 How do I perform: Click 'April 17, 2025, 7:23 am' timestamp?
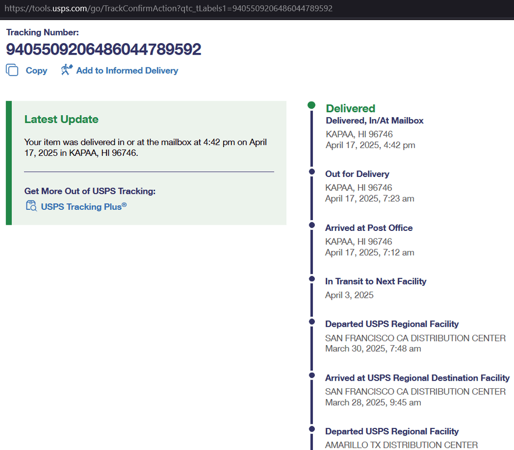click(x=369, y=199)
